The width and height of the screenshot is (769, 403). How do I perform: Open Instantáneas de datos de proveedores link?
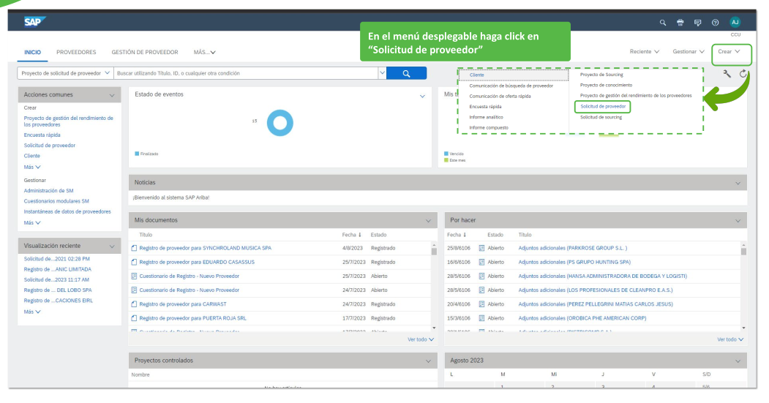[x=67, y=212]
